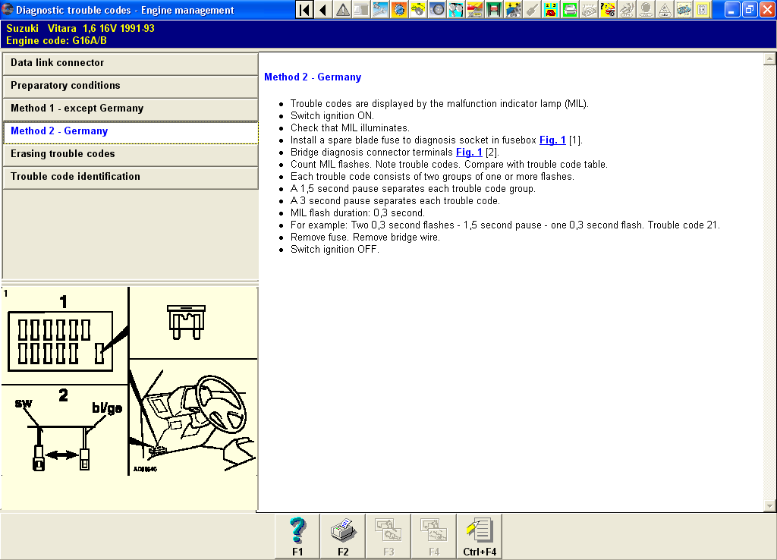Click the 'Suzuki Vitara 1,6 16V 1991-93' header text

(80, 29)
